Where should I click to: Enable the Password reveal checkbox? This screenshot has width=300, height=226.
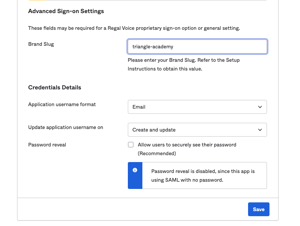131,145
